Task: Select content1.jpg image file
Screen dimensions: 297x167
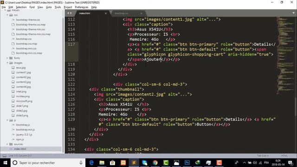Action: point(23,72)
